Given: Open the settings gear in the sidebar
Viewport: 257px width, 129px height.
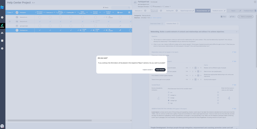Looking at the screenshot, I should 2,48.
